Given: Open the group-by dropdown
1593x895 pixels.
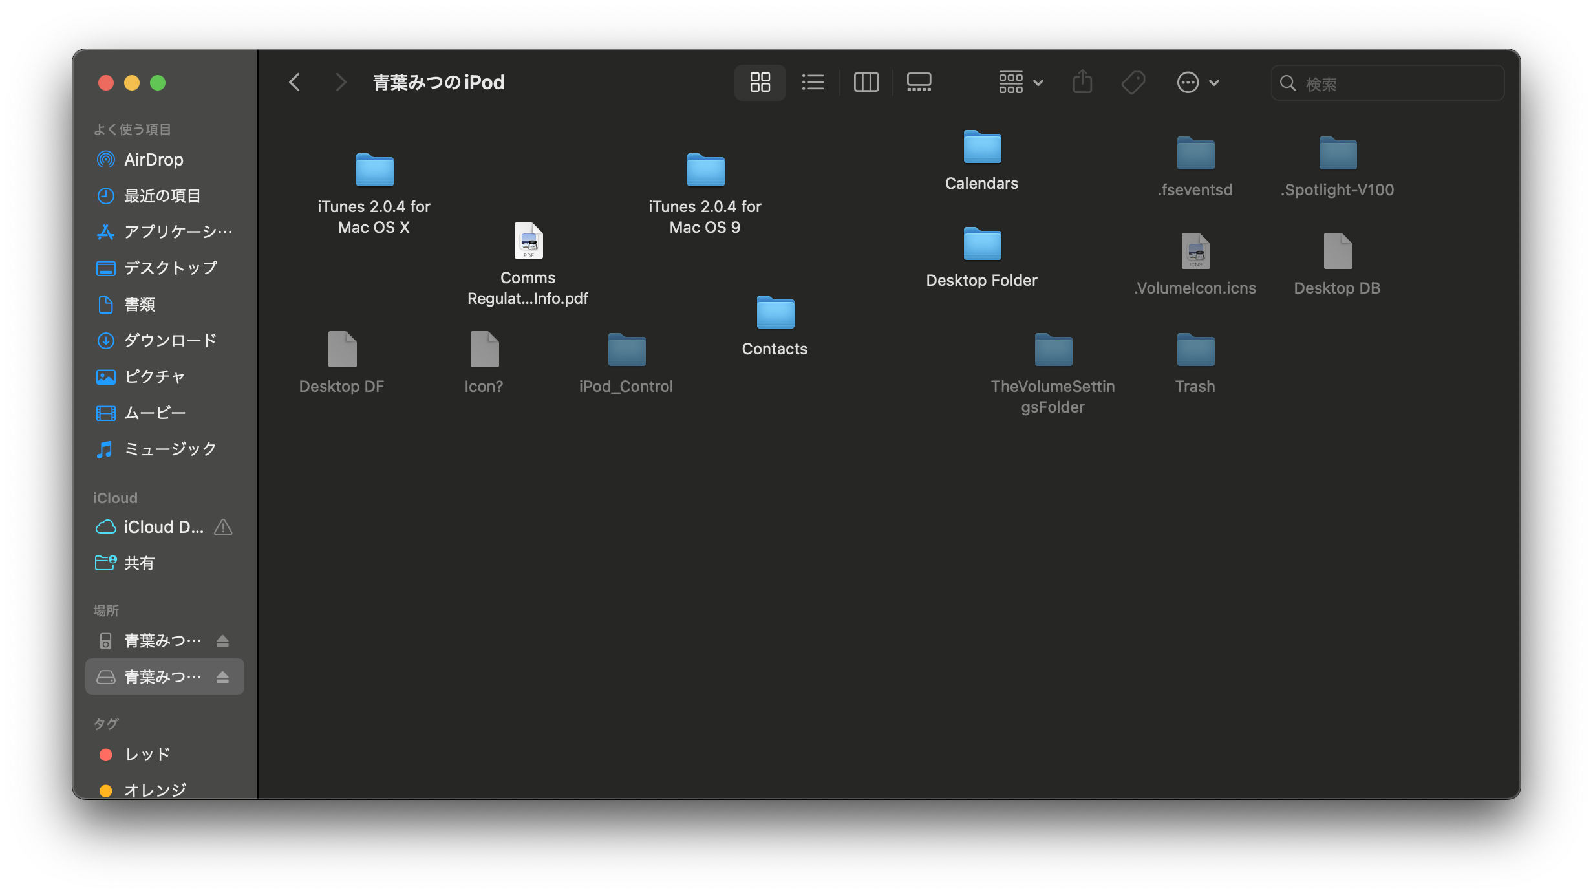Looking at the screenshot, I should 1021,82.
